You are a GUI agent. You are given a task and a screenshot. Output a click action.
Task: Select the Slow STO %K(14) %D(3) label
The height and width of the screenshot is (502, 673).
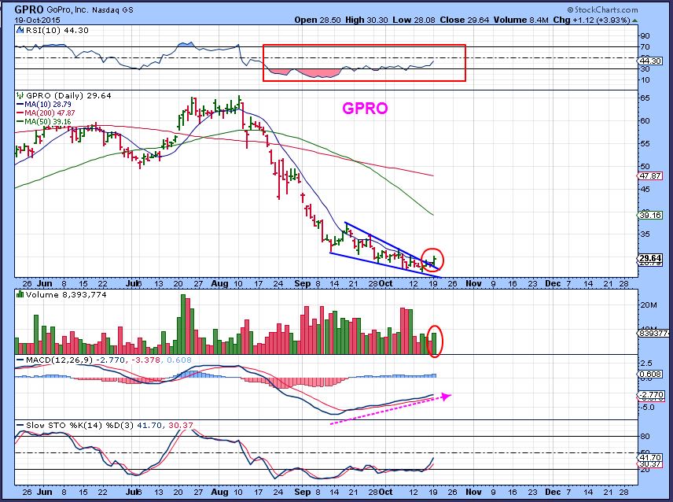click(81, 425)
